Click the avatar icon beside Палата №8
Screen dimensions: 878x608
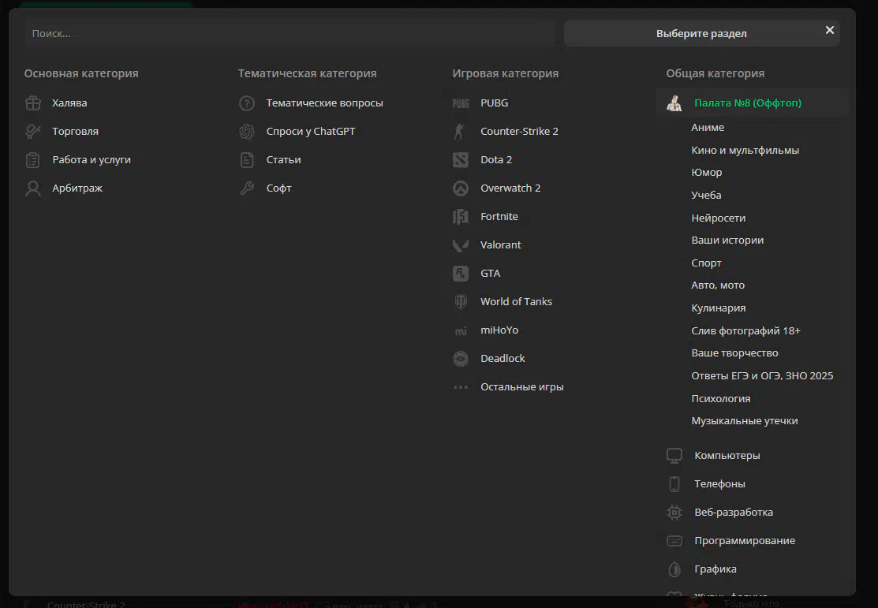coord(674,103)
